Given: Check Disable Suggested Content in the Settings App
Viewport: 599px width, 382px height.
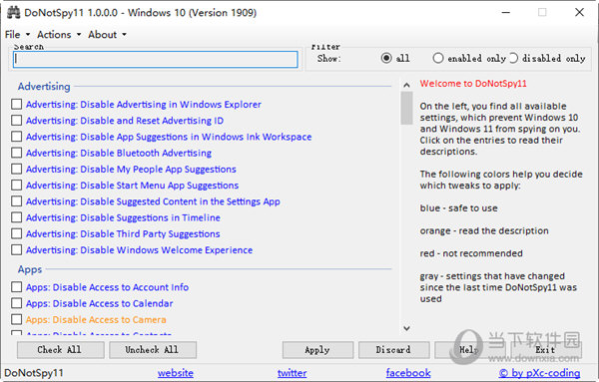Looking at the screenshot, I should 16,201.
